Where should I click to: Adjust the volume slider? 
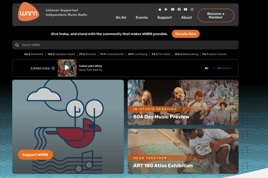[x=222, y=68]
